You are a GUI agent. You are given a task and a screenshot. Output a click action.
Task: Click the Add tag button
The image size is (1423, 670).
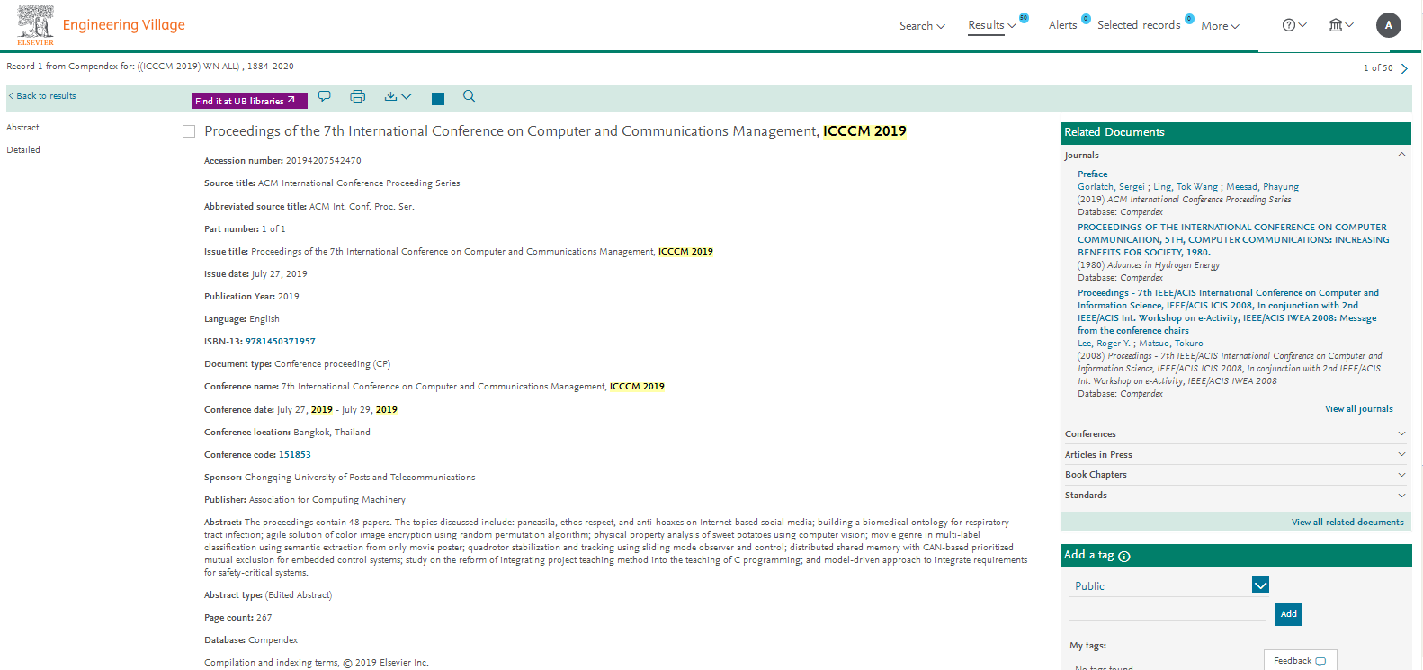(x=1288, y=614)
